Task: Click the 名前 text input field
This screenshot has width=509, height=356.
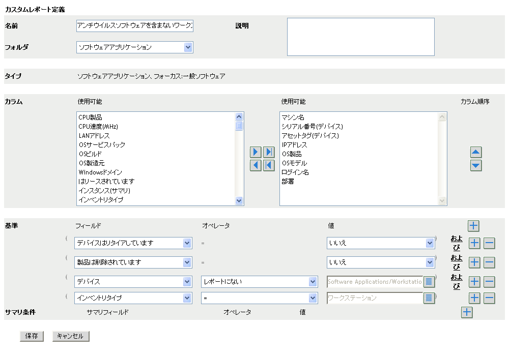Action: pos(134,26)
